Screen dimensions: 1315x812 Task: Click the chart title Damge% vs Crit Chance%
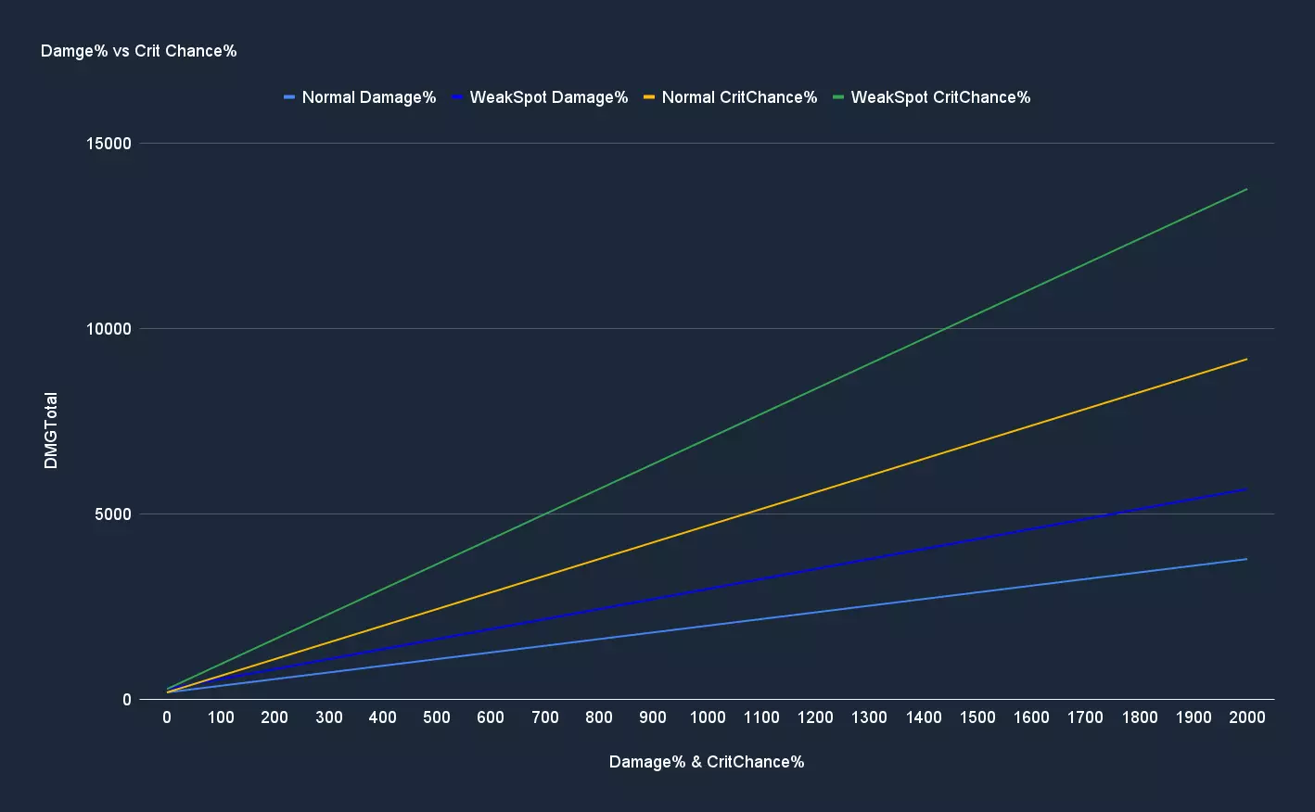139,51
